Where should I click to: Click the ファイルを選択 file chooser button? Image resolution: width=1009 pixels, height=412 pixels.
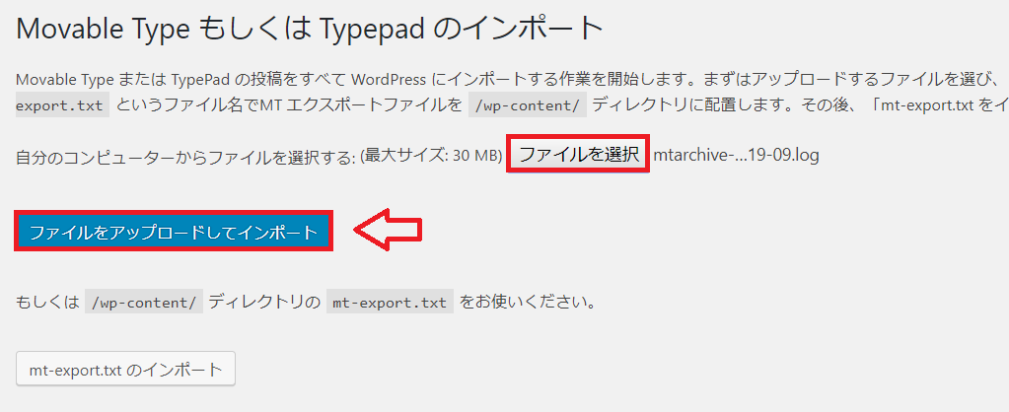[x=578, y=154]
